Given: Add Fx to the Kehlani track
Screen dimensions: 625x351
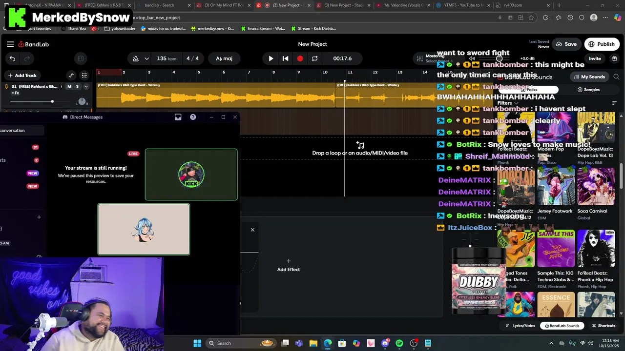Looking at the screenshot, I should coord(15,93).
